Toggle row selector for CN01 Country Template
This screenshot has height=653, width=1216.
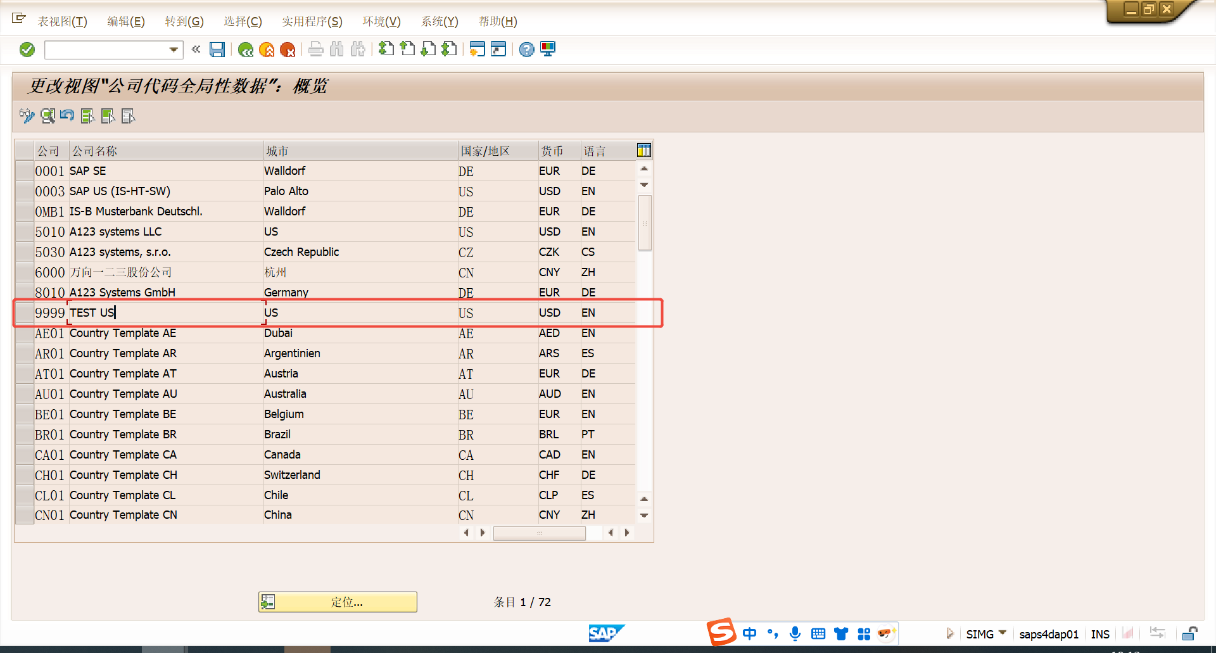(25, 515)
